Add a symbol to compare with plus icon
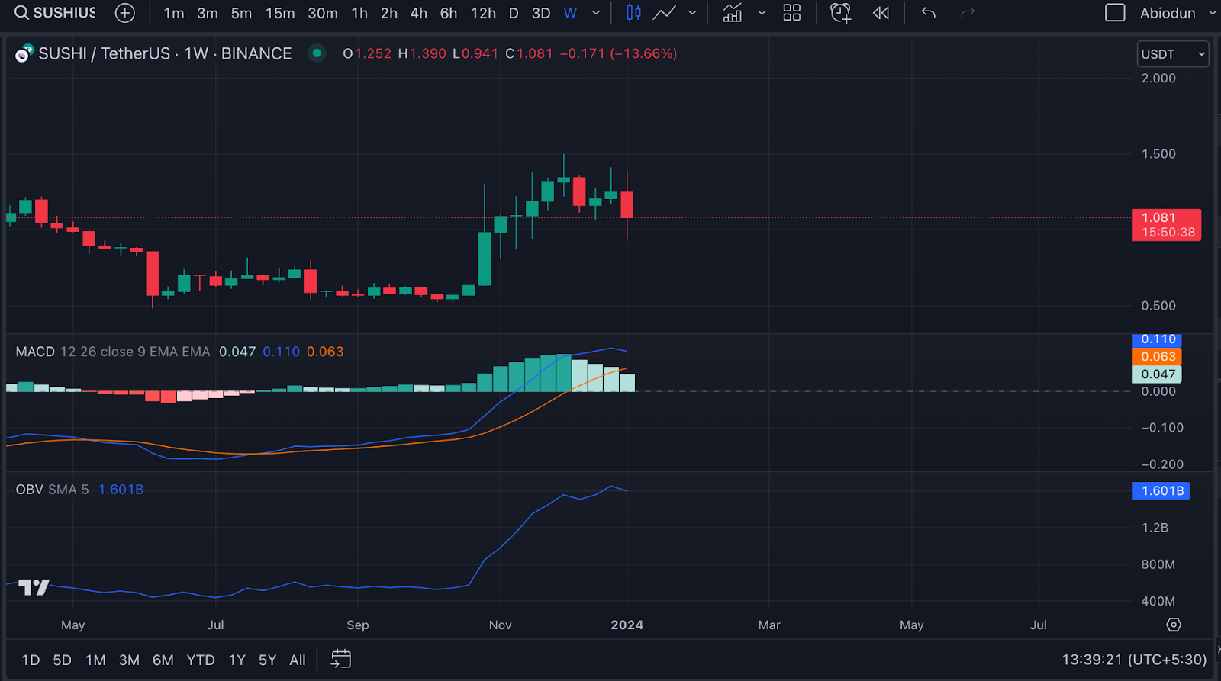 click(x=124, y=13)
